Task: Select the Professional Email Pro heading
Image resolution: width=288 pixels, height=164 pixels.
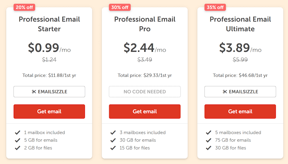Action: coord(144,24)
